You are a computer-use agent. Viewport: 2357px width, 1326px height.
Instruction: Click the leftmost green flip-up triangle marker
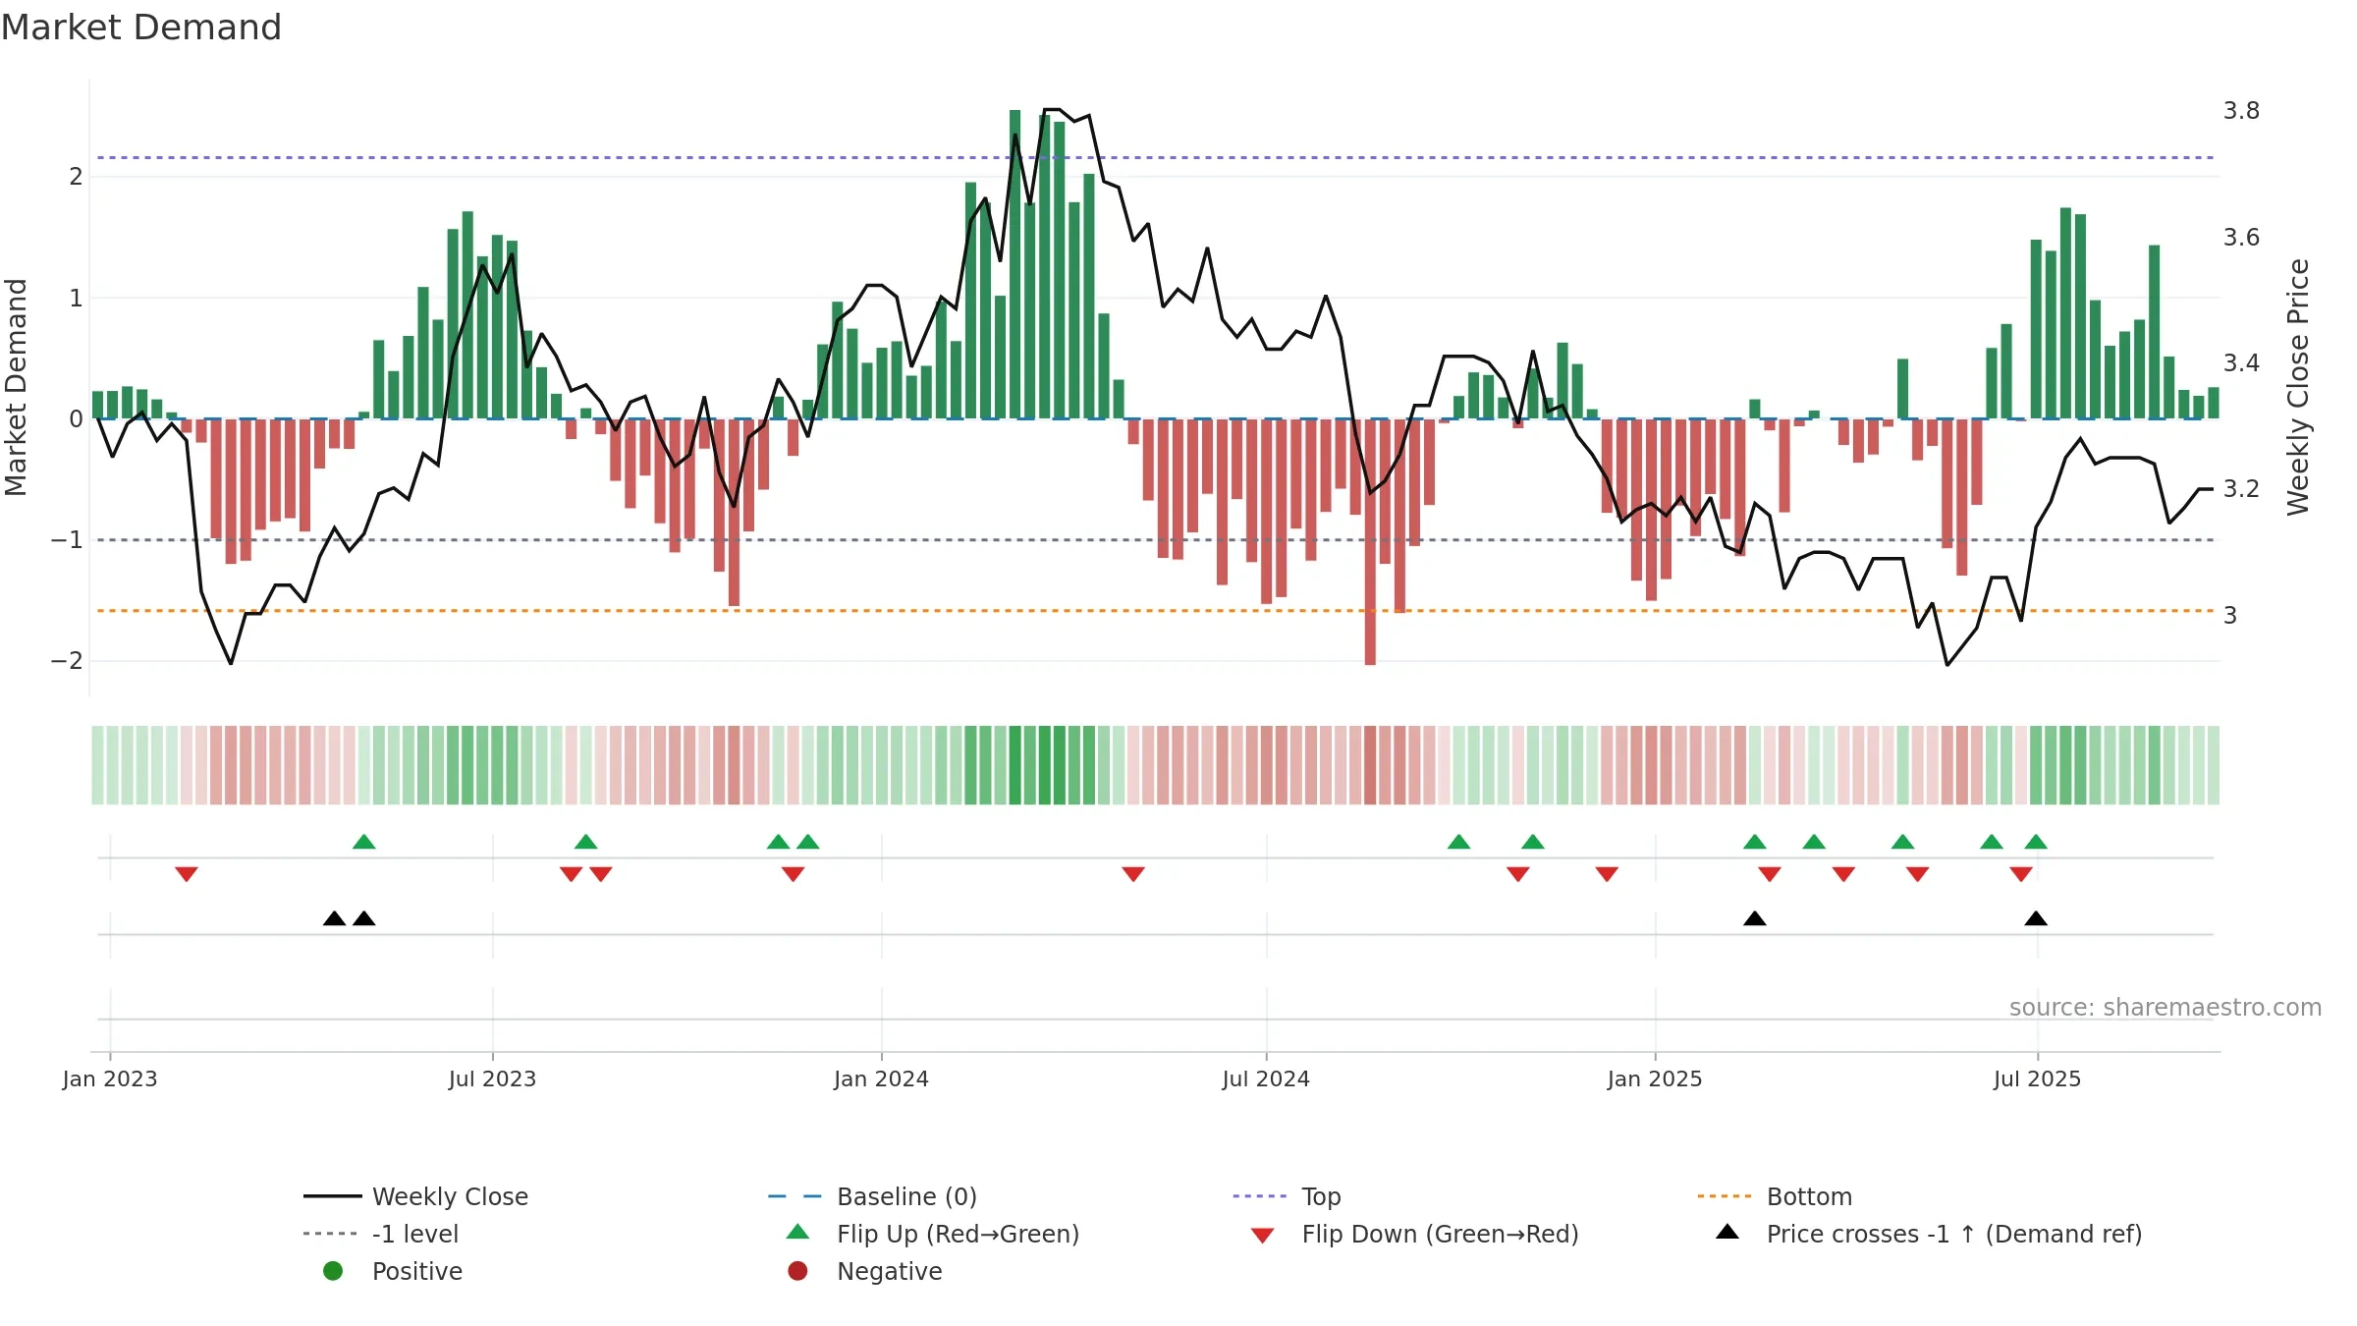(x=364, y=842)
